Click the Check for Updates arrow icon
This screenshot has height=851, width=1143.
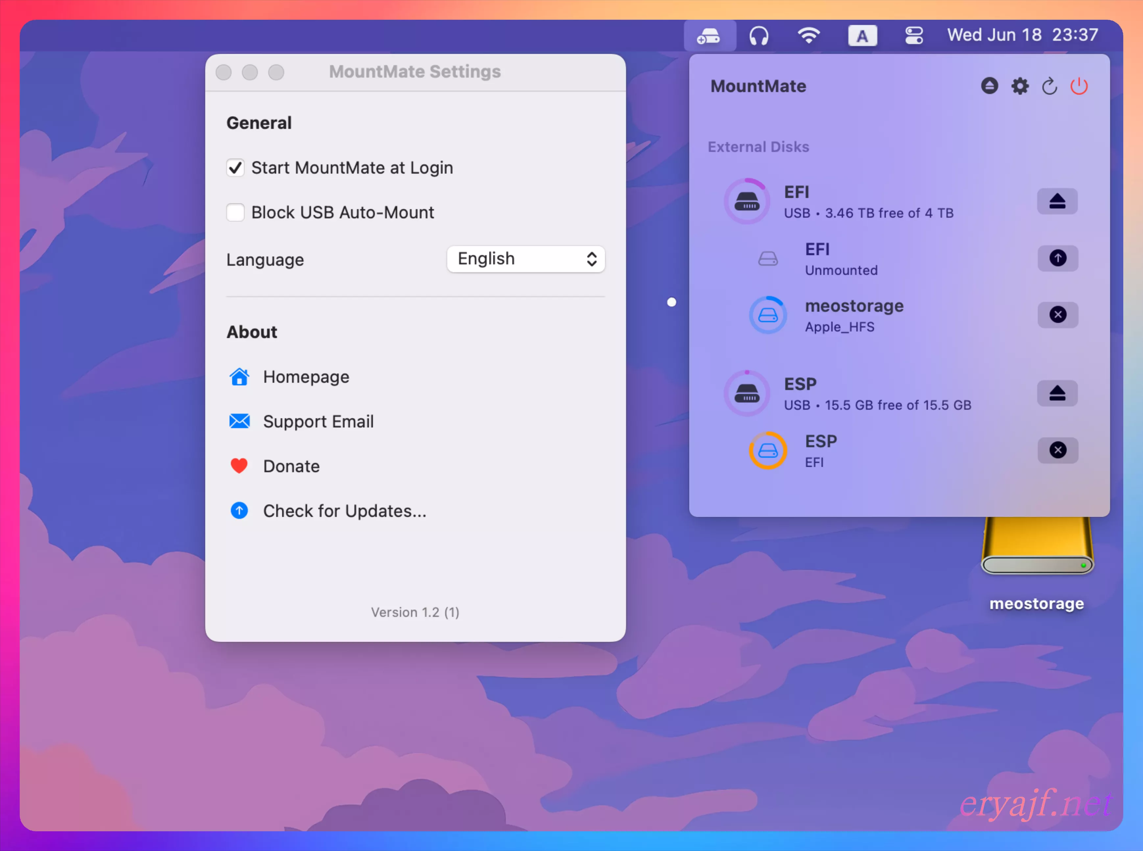239,510
